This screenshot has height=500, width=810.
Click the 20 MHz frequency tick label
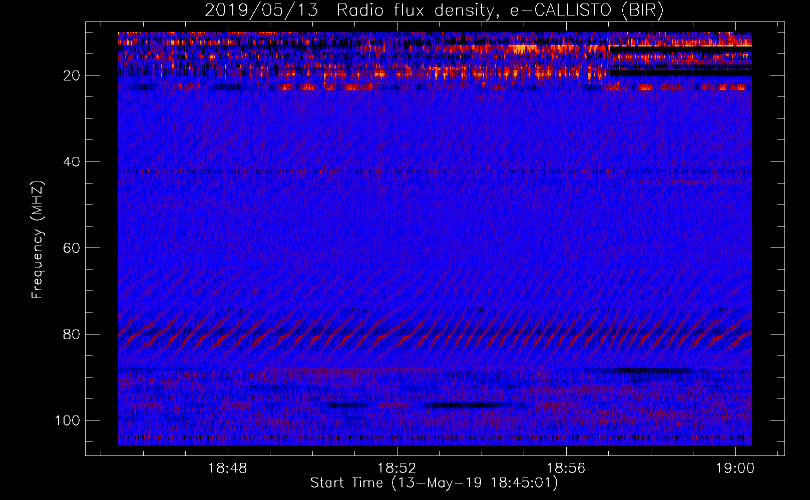tap(72, 75)
